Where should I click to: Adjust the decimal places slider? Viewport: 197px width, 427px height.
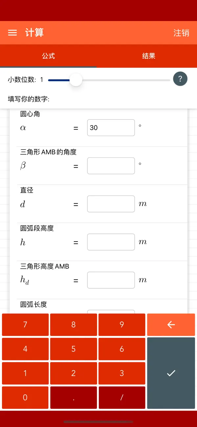[76, 80]
